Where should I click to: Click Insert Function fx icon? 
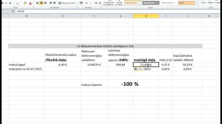point(13,11)
